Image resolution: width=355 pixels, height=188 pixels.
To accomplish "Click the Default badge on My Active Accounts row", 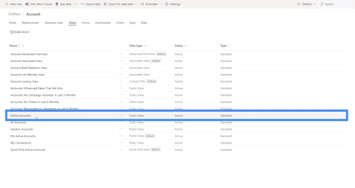I will click(150, 136).
